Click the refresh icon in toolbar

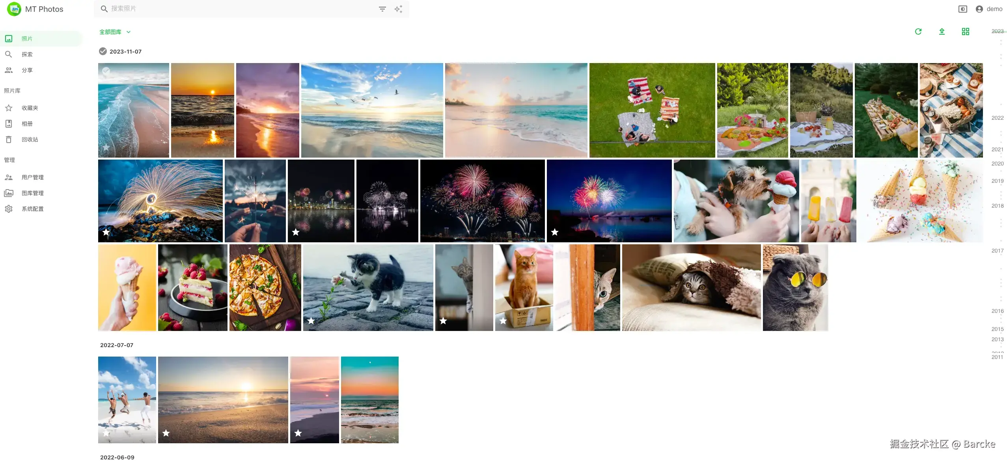coord(918,32)
